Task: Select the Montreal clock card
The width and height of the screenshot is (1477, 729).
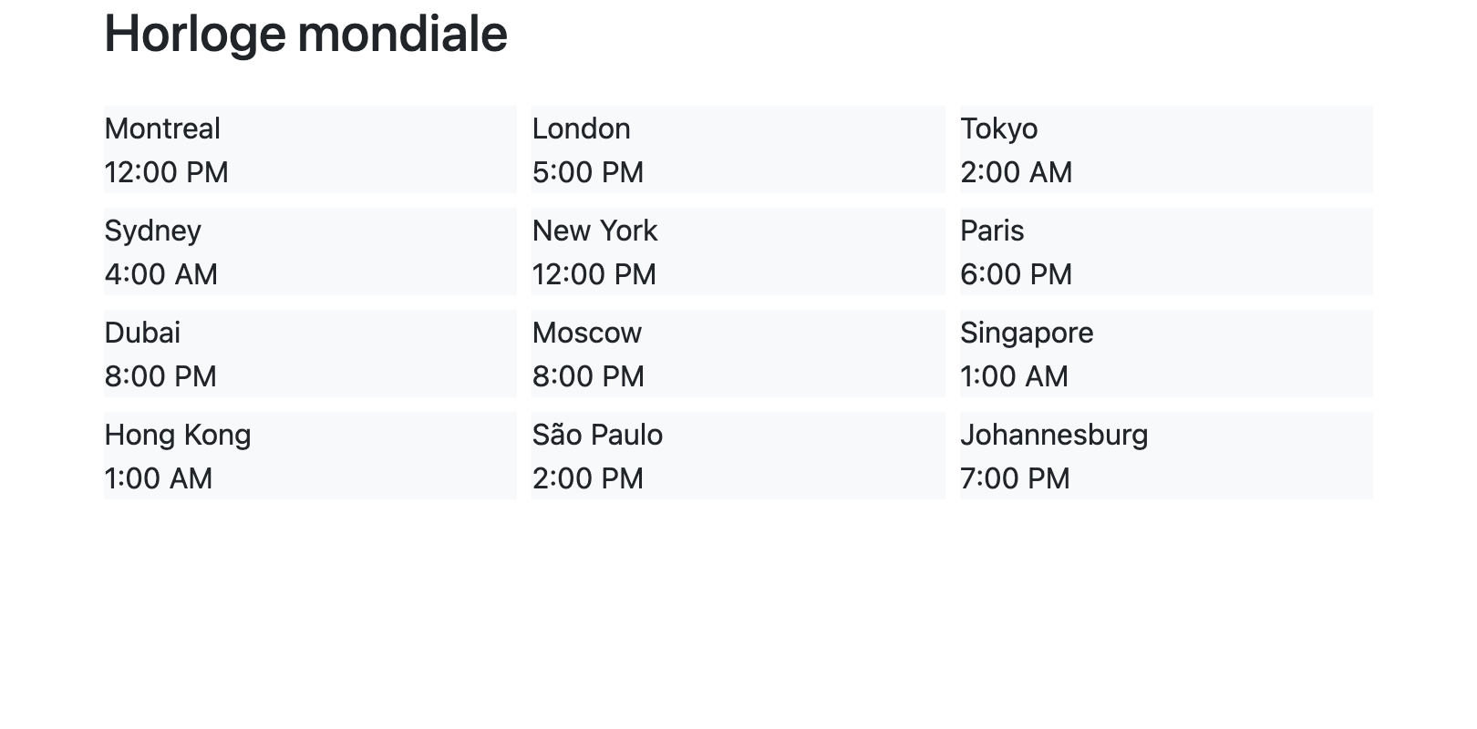Action: [310, 149]
